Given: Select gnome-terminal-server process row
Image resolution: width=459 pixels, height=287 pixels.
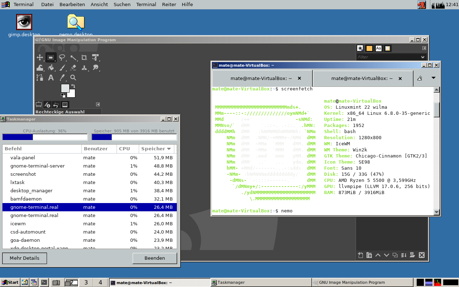Looking at the screenshot, I should (90, 166).
